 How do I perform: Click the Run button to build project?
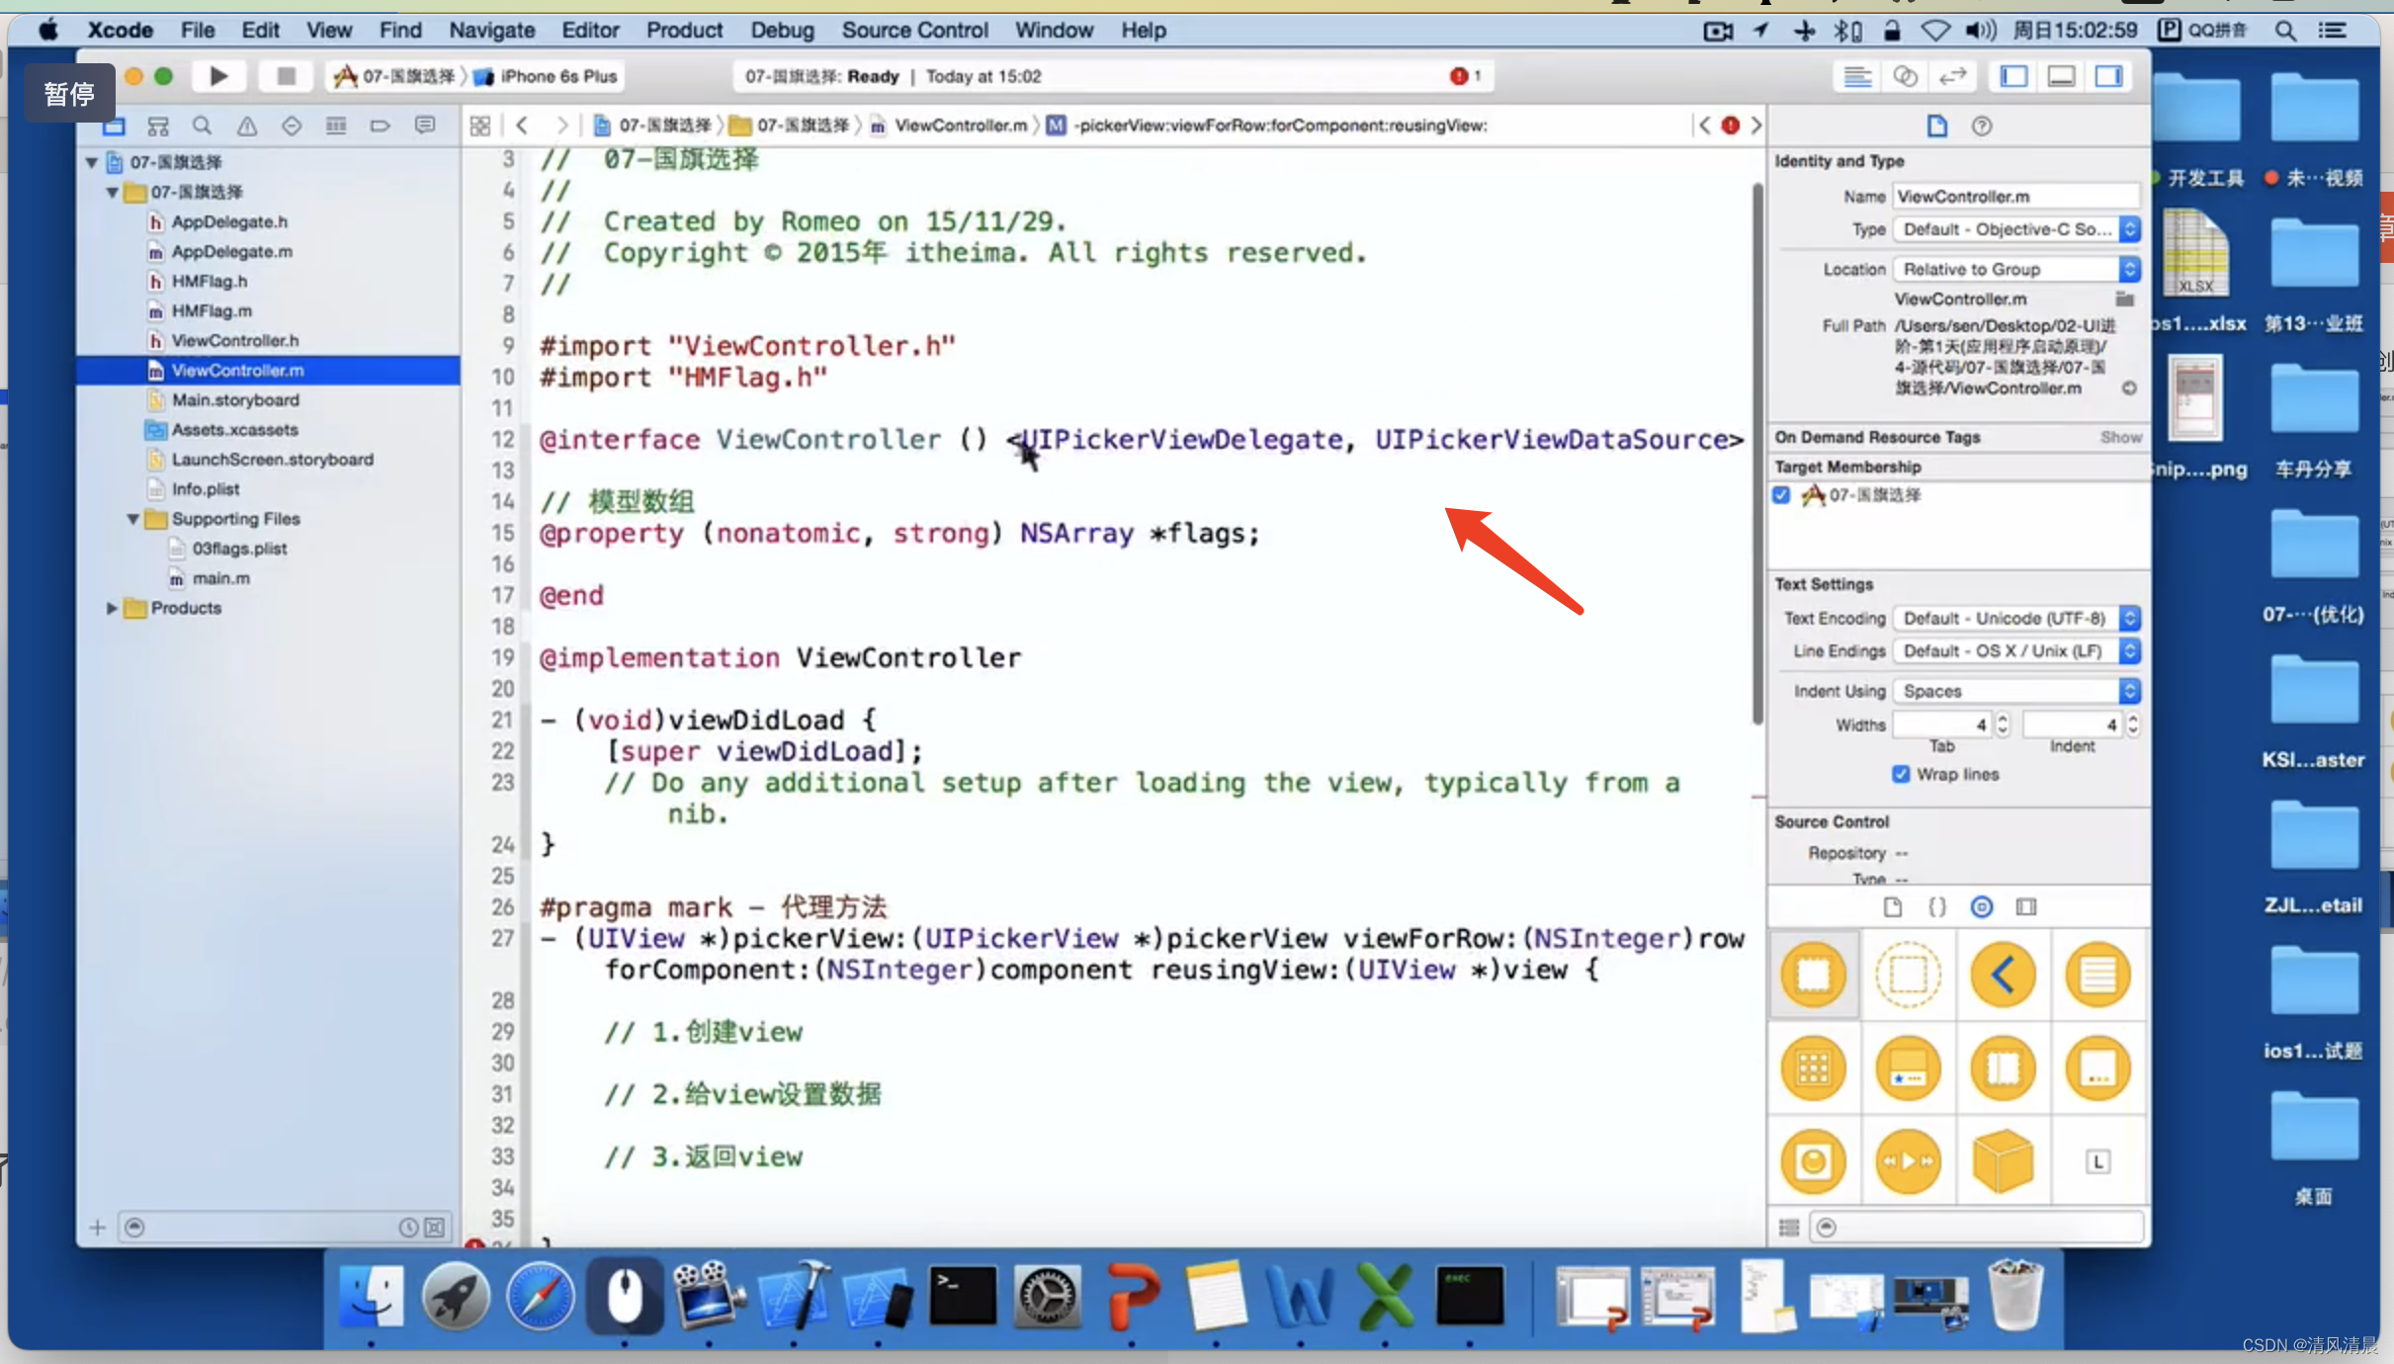click(218, 74)
